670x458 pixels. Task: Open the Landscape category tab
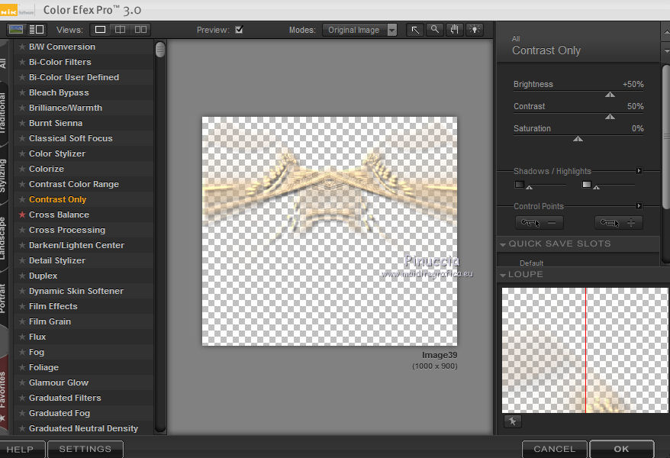point(3,238)
